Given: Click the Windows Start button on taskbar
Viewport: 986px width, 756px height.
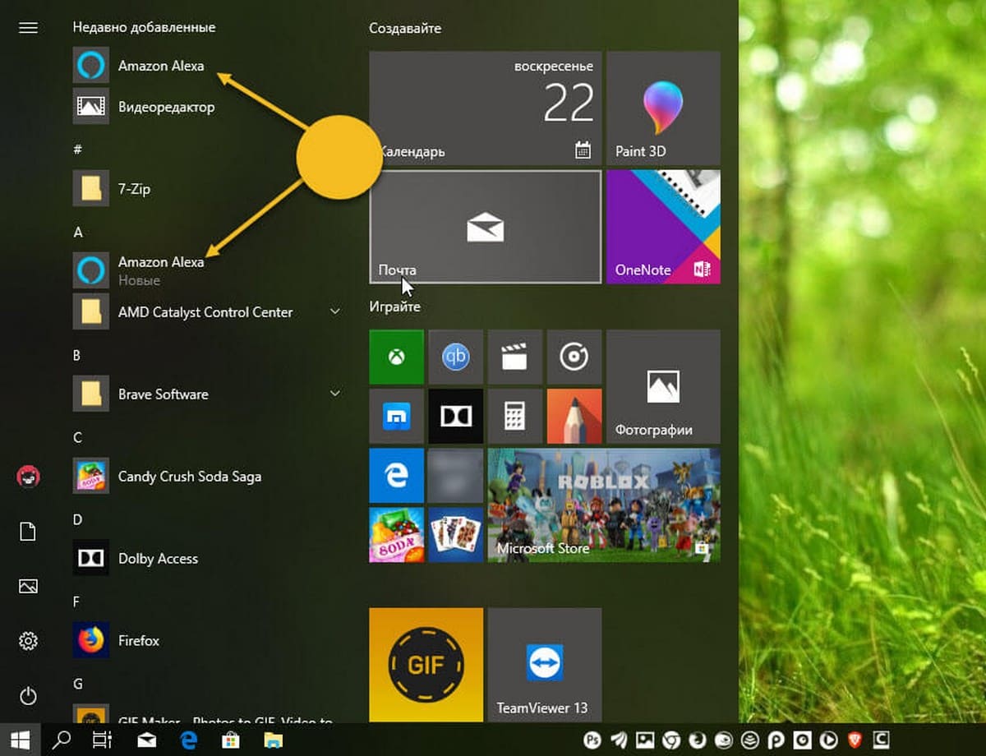Looking at the screenshot, I should pos(20,740).
